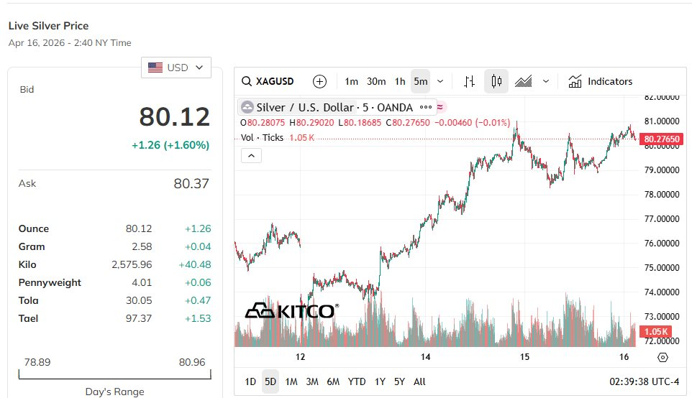Expand the chart style dropdown arrow
This screenshot has height=398, width=692.
[x=545, y=81]
